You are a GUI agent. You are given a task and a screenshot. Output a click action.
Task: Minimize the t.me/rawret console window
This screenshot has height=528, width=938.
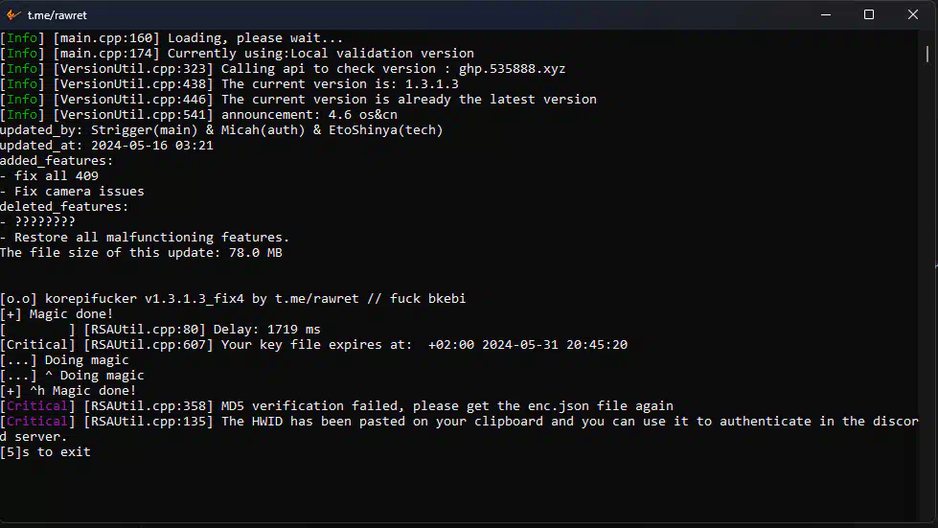[x=826, y=15]
